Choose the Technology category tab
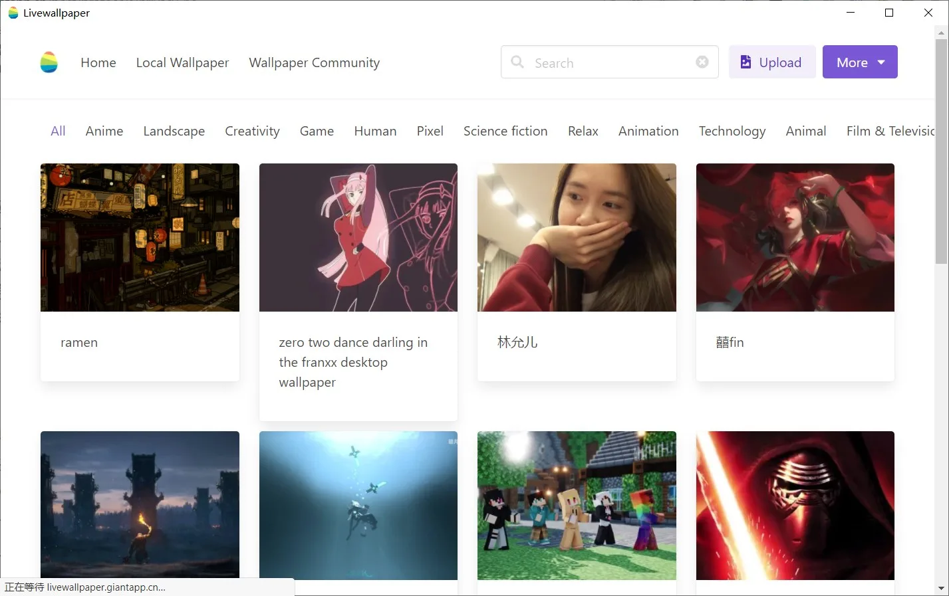949x596 pixels. click(x=732, y=131)
